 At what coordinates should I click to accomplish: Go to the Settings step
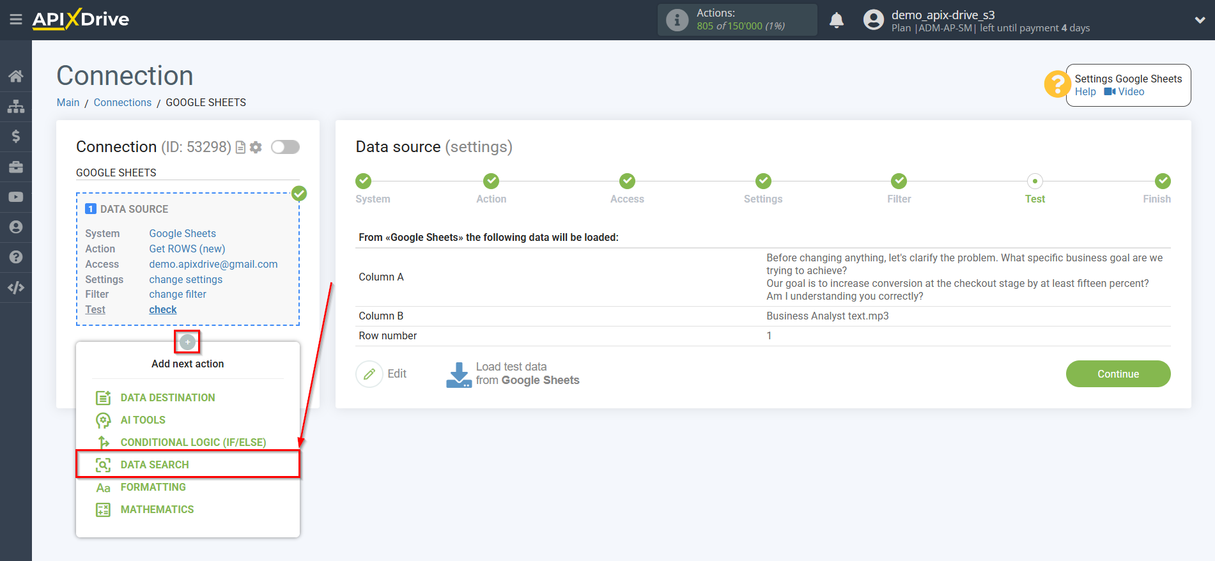[x=763, y=181]
